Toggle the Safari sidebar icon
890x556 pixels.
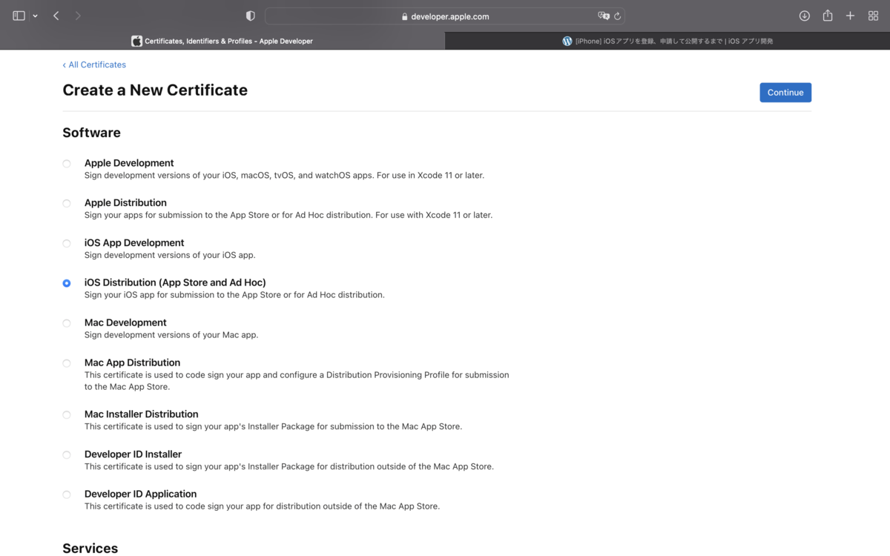[19, 16]
